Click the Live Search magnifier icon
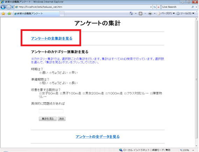 pyautogui.click(x=193, y=7)
